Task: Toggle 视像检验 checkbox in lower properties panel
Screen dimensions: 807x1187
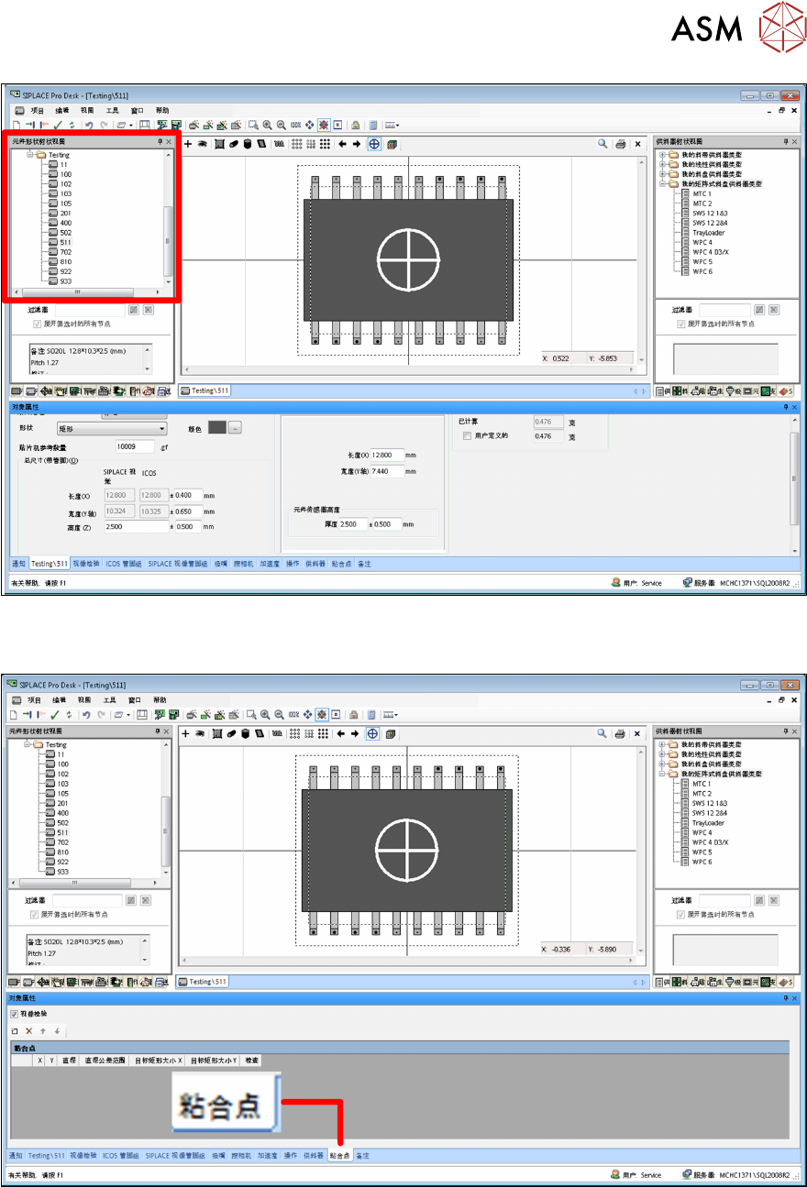Action: point(14,1014)
